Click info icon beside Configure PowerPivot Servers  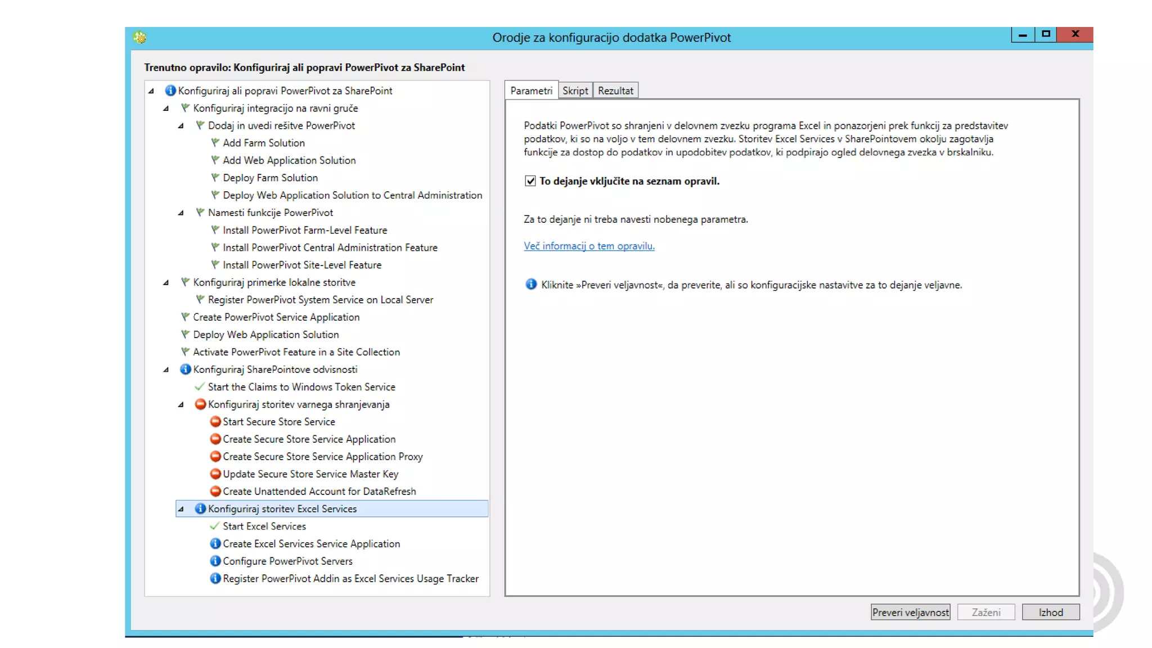pyautogui.click(x=215, y=561)
